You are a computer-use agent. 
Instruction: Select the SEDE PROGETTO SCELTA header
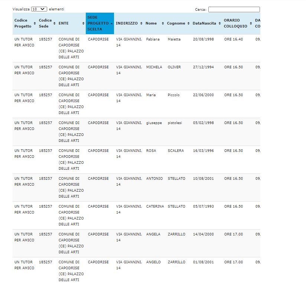[x=98, y=23]
